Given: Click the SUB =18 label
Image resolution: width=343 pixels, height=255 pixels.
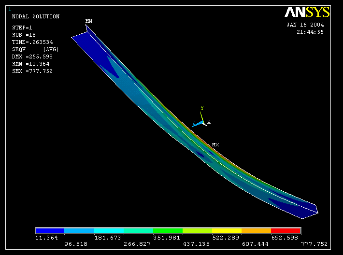Looking at the screenshot, I should (x=24, y=35).
